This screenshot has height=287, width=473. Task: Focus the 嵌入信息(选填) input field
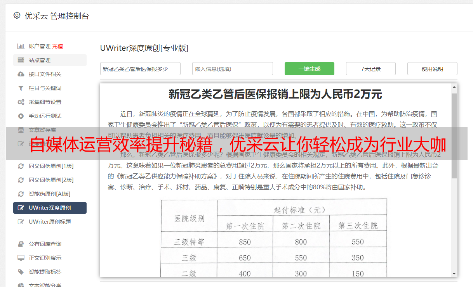click(232, 69)
